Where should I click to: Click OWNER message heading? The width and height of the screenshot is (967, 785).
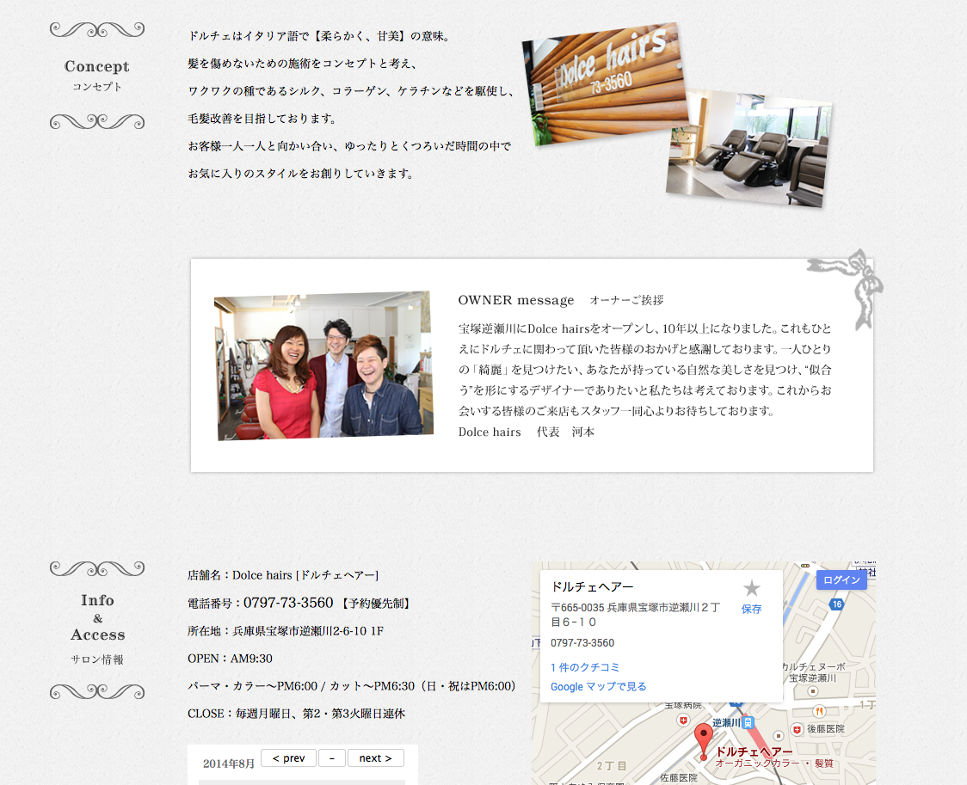516,300
